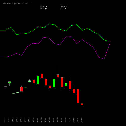Select the red candlestick for 20 Nov
This screenshot has height=126, width=126.
tap(42, 76)
